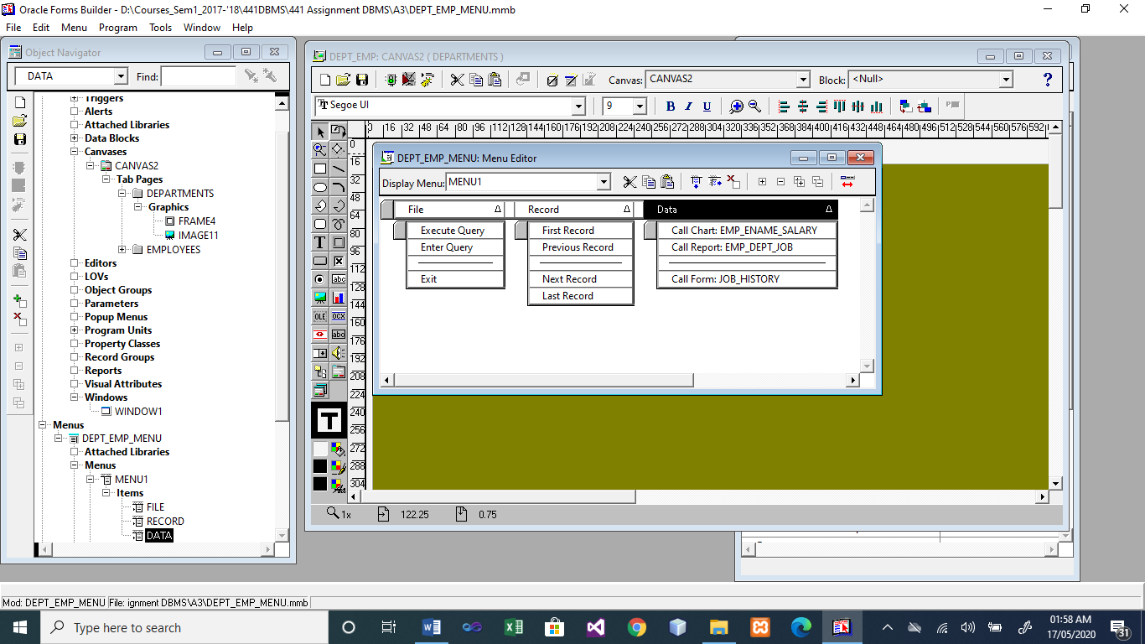The height and width of the screenshot is (644, 1145).
Task: Click the Cut scissors in the Menu Editor toolbar
Action: 630,182
